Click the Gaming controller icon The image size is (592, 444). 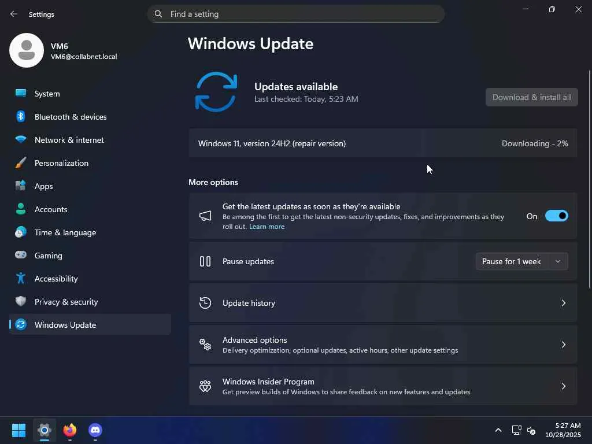(21, 255)
